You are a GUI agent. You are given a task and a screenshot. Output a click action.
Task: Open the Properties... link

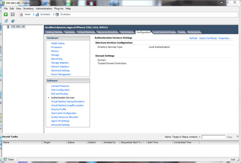pyautogui.click(x=224, y=38)
